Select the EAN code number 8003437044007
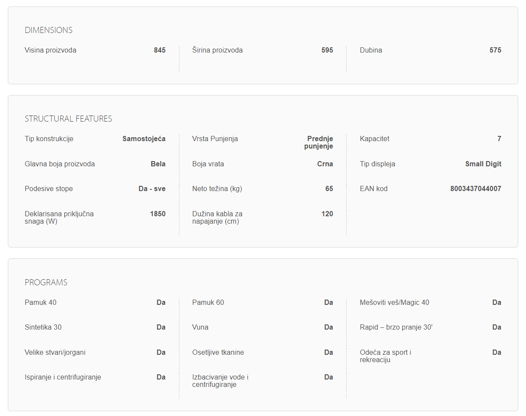The width and height of the screenshot is (526, 416). coord(476,189)
